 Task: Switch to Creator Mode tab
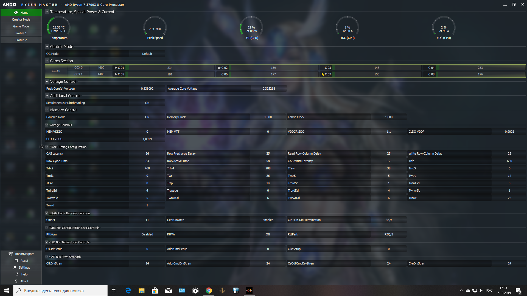click(21, 19)
